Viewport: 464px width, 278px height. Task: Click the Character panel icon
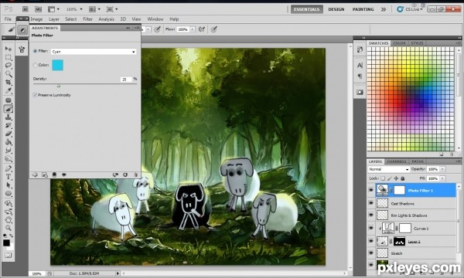coord(360,66)
